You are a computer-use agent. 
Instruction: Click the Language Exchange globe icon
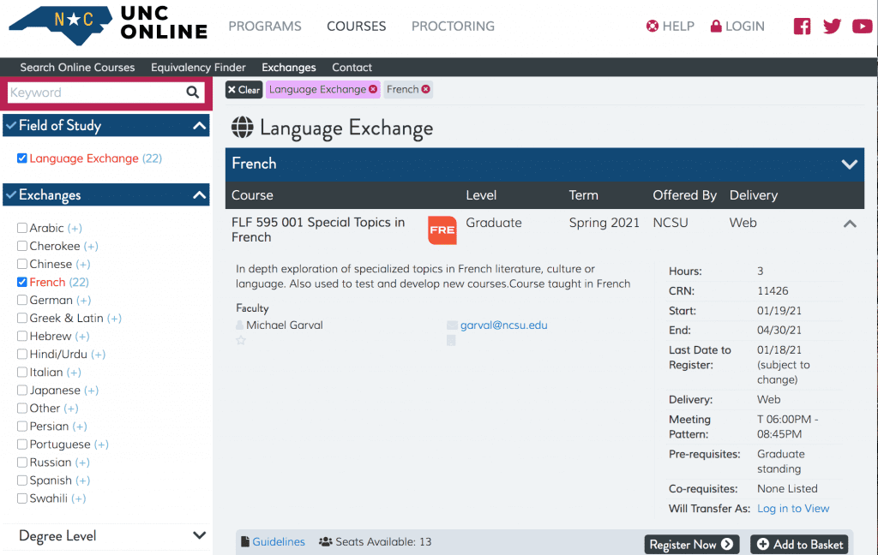tap(243, 127)
